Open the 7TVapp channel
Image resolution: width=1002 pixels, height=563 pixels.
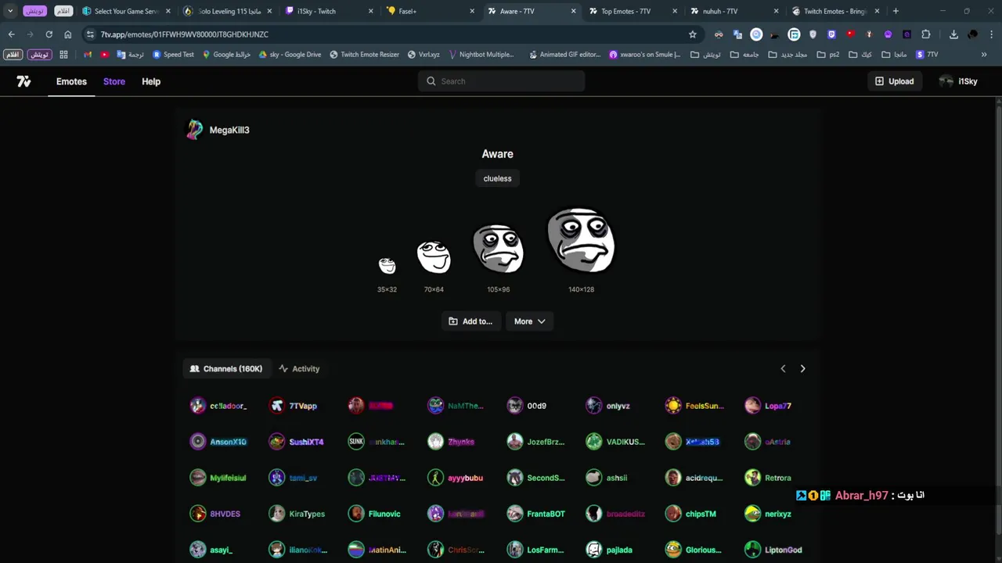click(x=294, y=406)
